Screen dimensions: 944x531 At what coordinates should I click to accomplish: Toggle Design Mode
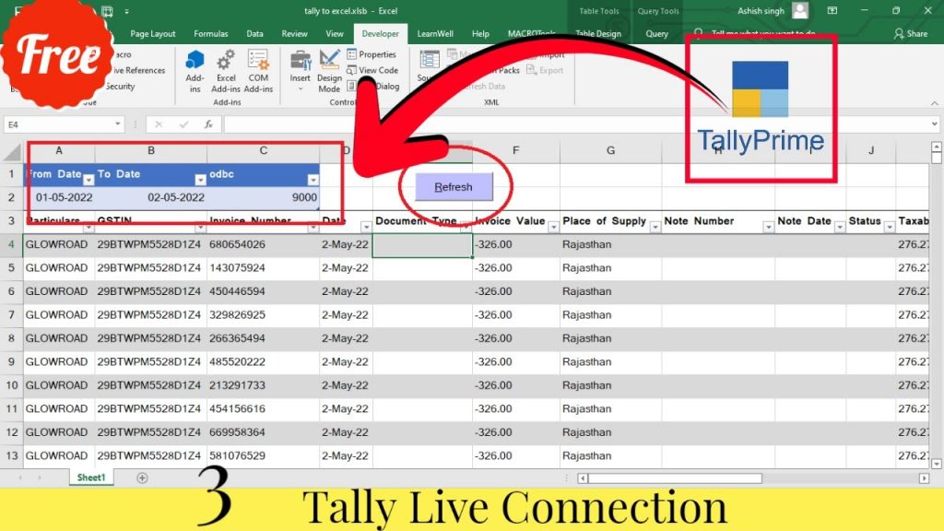click(329, 71)
